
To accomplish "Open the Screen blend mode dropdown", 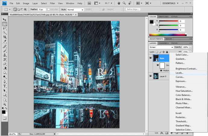I will (161, 47).
